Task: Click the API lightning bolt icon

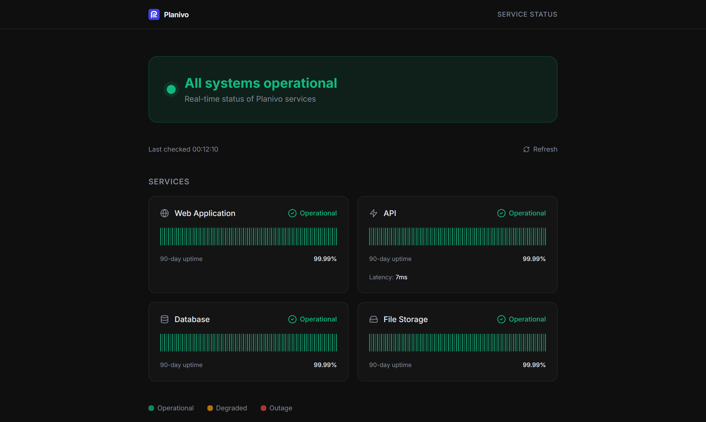Action: [x=374, y=213]
